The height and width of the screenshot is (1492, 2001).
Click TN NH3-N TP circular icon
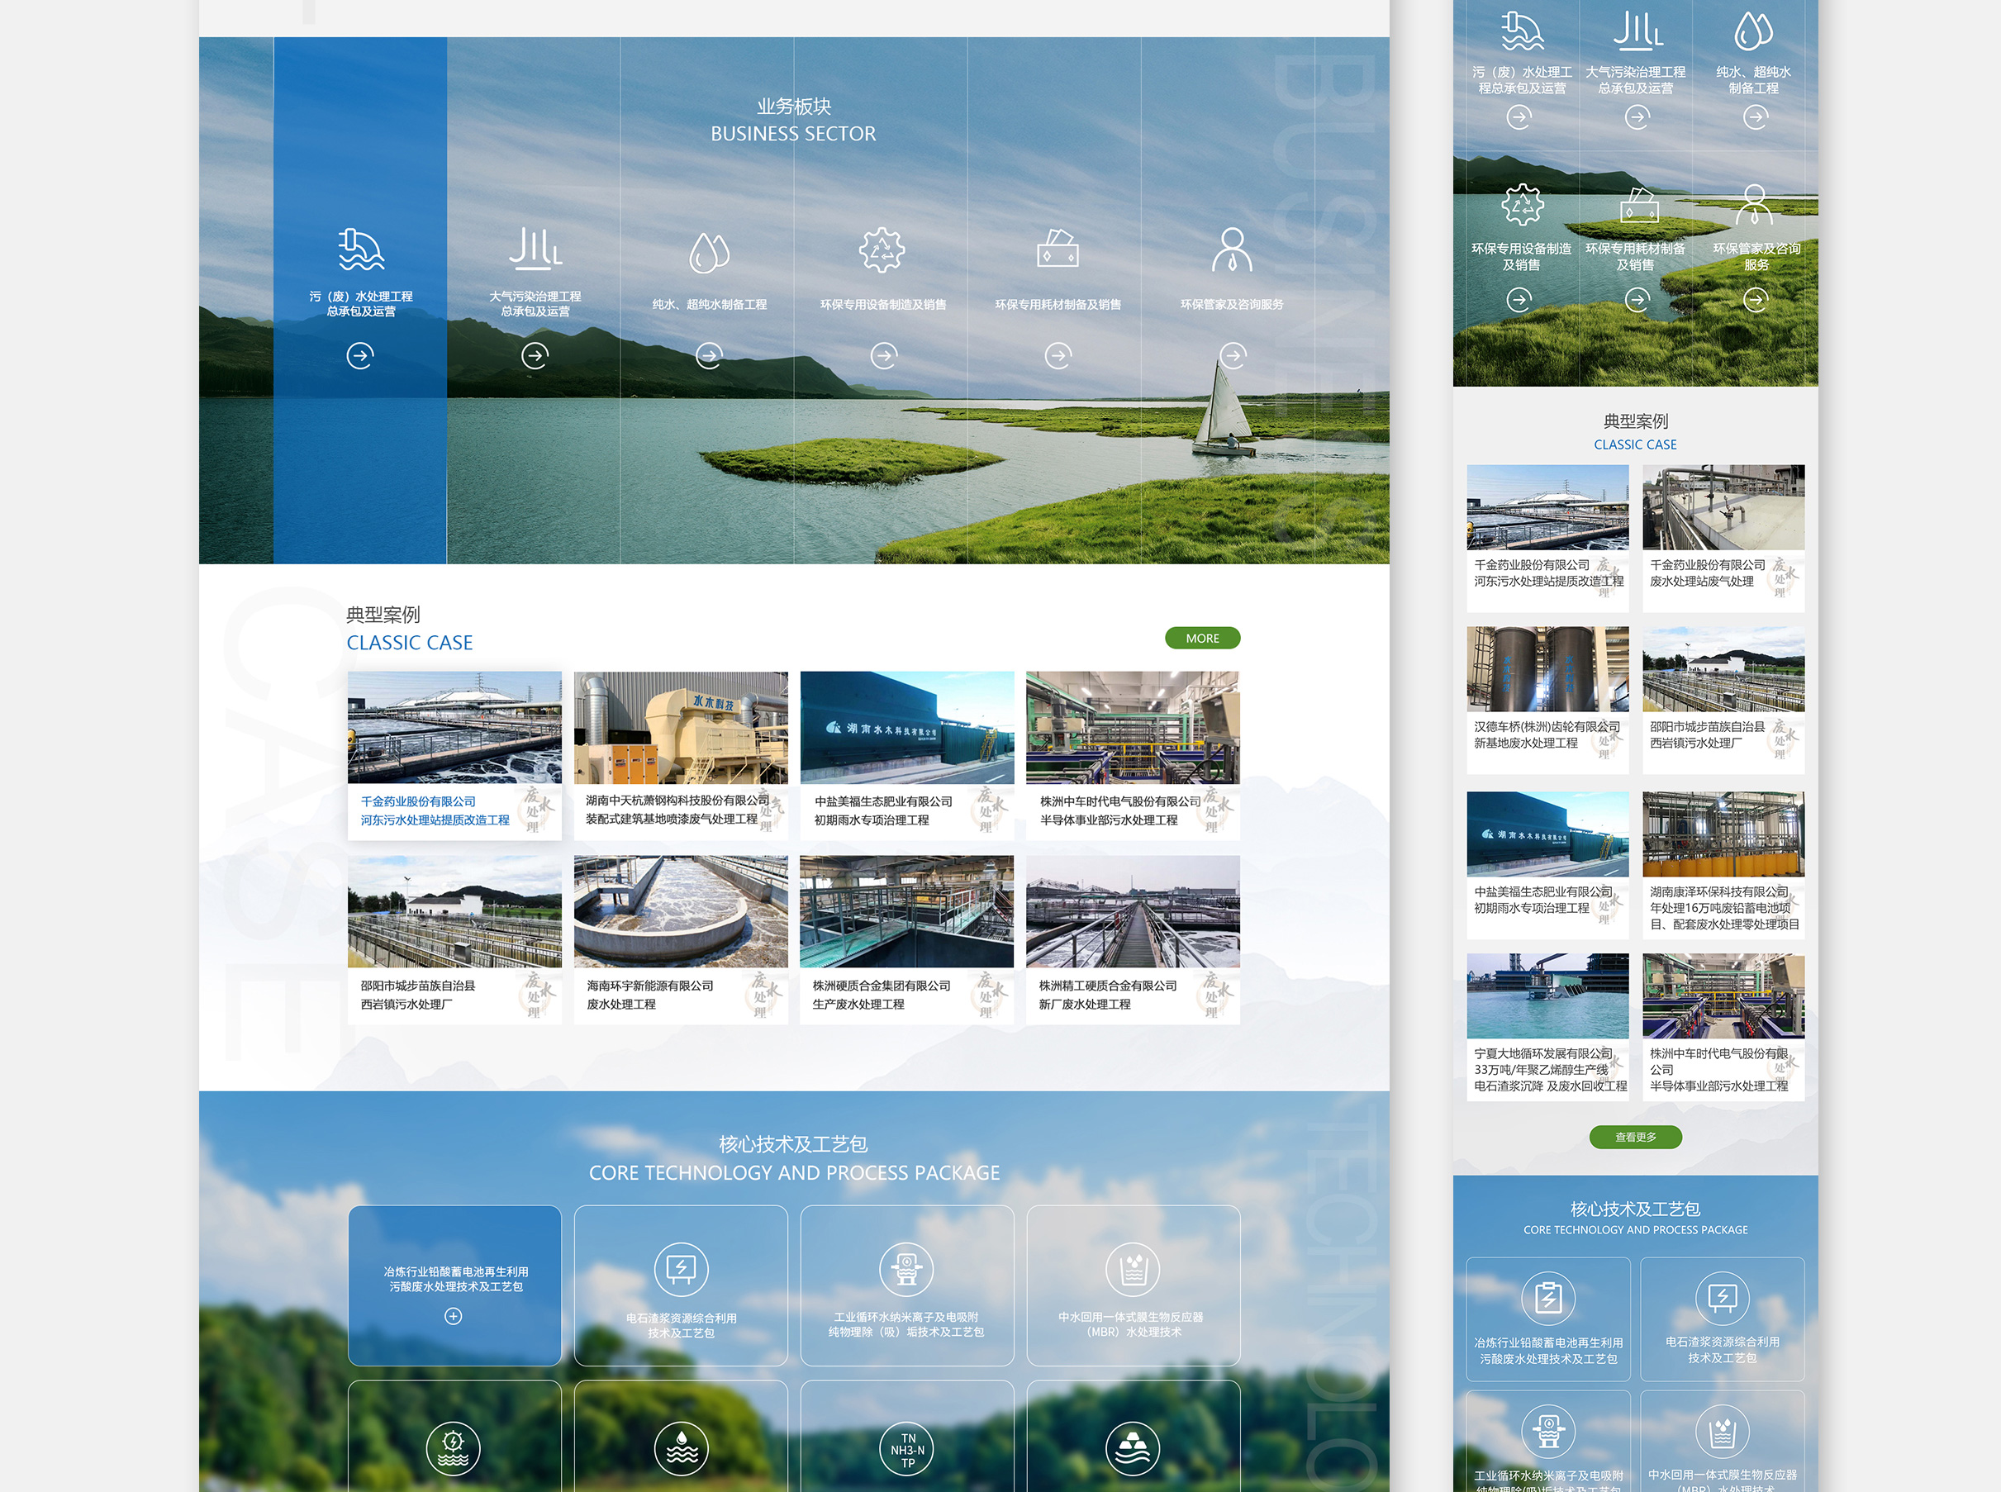point(906,1451)
